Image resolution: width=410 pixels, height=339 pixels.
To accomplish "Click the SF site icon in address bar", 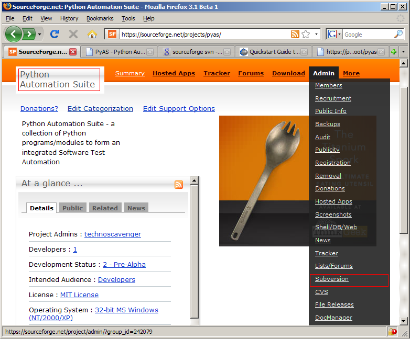I will coord(112,34).
